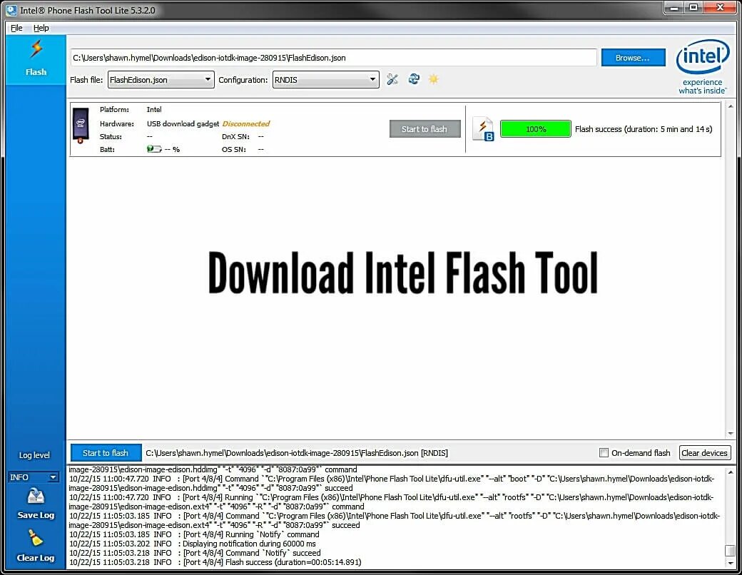This screenshot has width=742, height=575.
Task: Click the device list scroll down arrow
Action: (x=731, y=434)
